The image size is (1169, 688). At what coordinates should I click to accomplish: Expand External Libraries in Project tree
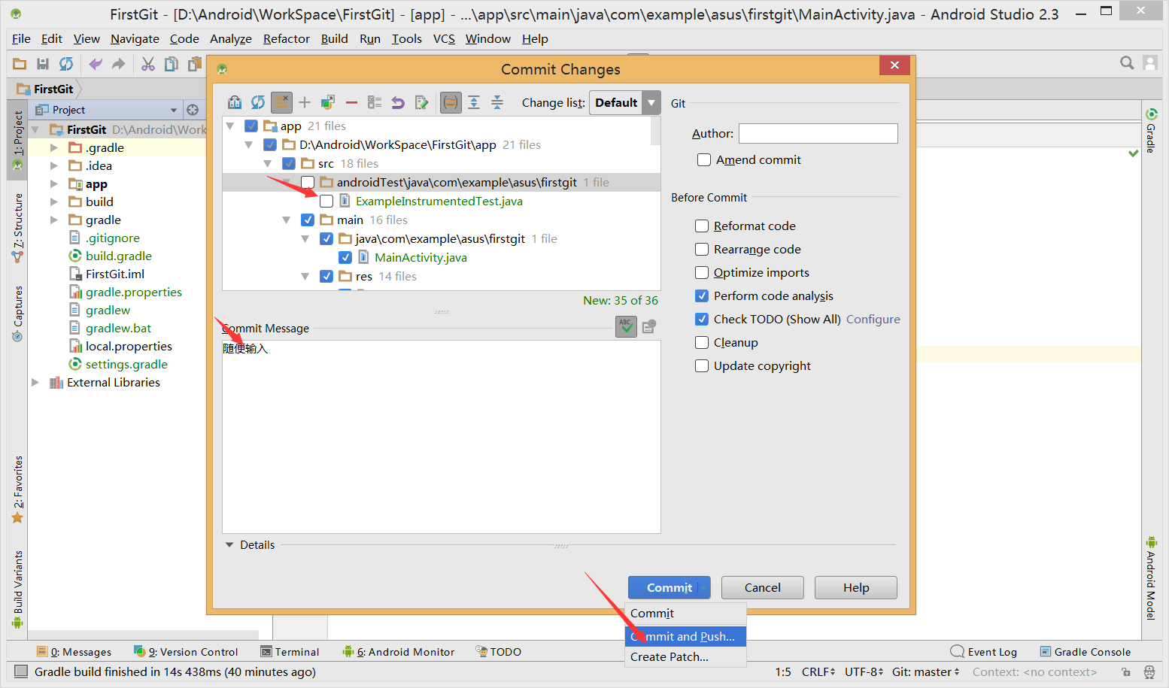pos(35,383)
